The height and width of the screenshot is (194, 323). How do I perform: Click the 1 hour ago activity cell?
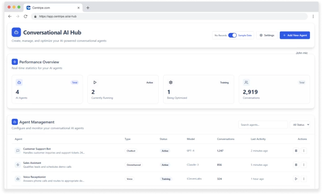pyautogui.click(x=257, y=179)
